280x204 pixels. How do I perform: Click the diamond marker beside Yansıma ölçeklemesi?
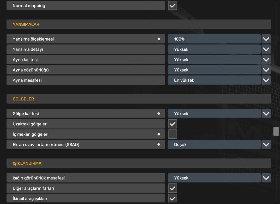tap(159, 39)
